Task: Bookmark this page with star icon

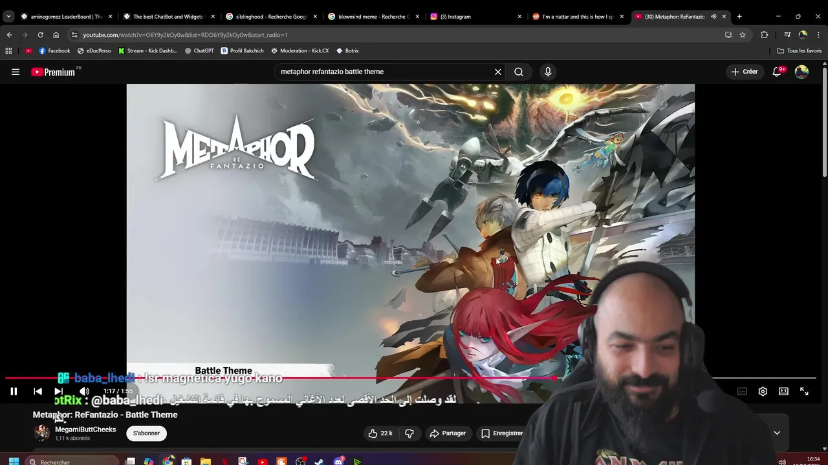Action: coord(743,35)
